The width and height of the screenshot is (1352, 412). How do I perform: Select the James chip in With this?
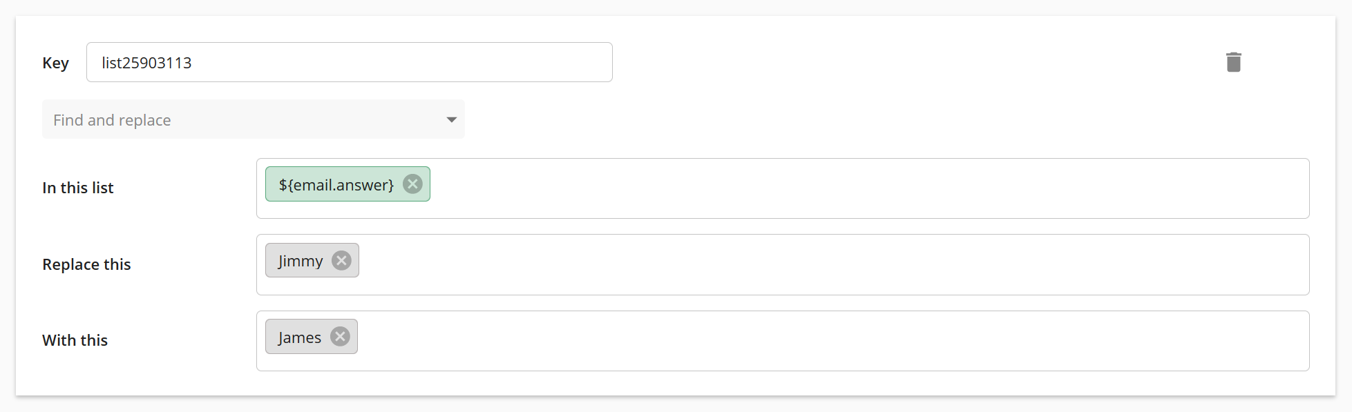pyautogui.click(x=298, y=336)
